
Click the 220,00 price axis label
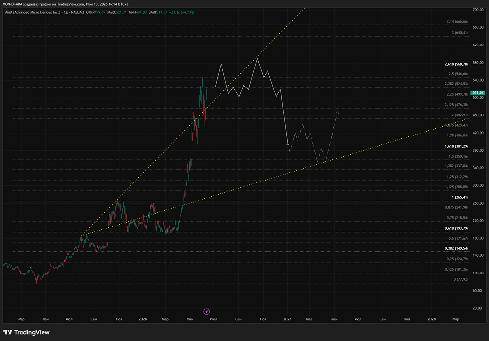pos(478,221)
